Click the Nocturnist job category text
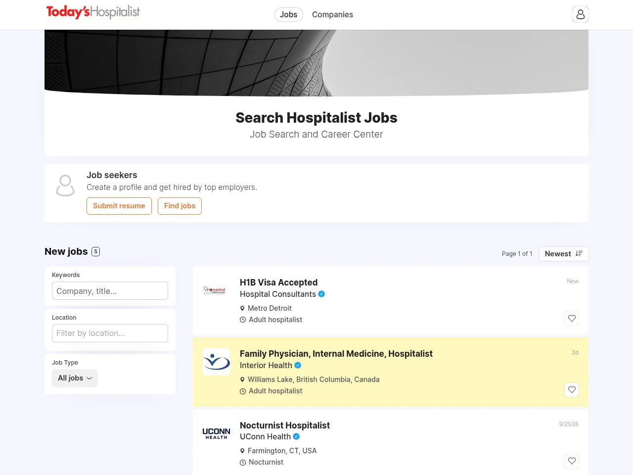Screen dimensions: 633x475 click(x=266, y=462)
